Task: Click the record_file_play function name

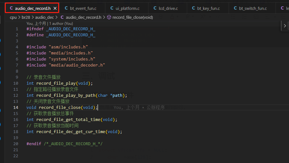Action: (x=56, y=83)
